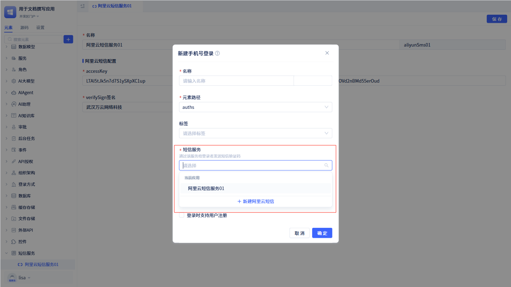511x287 pixels.
Task: Choose 阿里云短信服务01 option in dropdown list
Action: tap(256, 188)
